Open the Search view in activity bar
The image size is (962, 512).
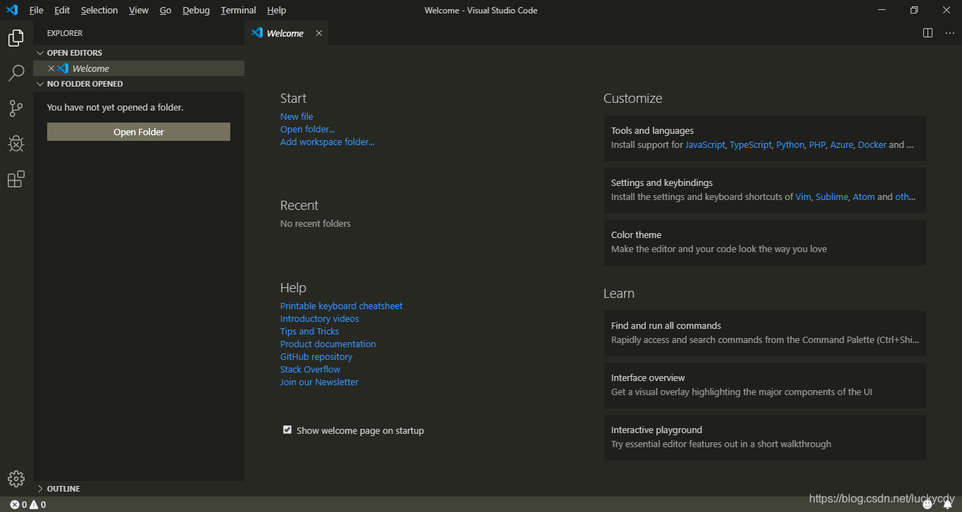(x=16, y=73)
